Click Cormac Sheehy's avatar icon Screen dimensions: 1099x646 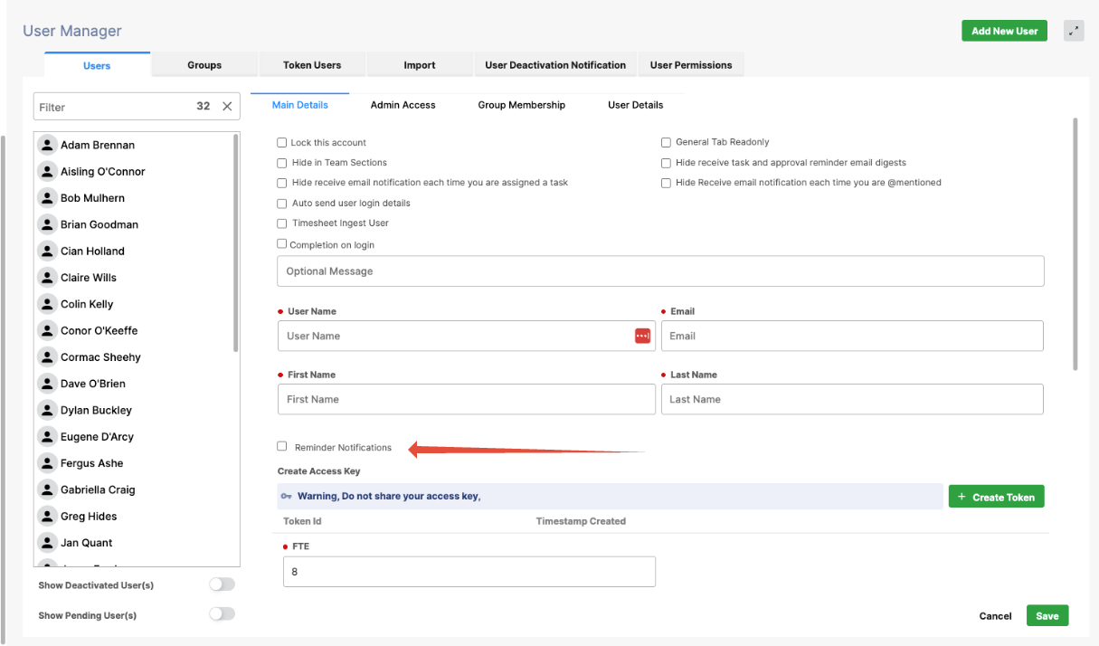tap(48, 356)
